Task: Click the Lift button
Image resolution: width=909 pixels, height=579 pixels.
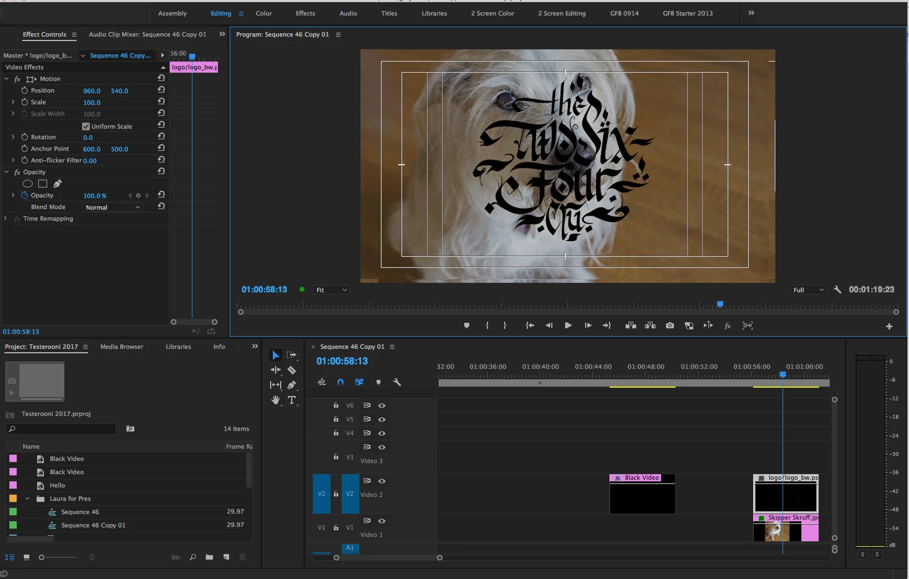Action: point(631,326)
